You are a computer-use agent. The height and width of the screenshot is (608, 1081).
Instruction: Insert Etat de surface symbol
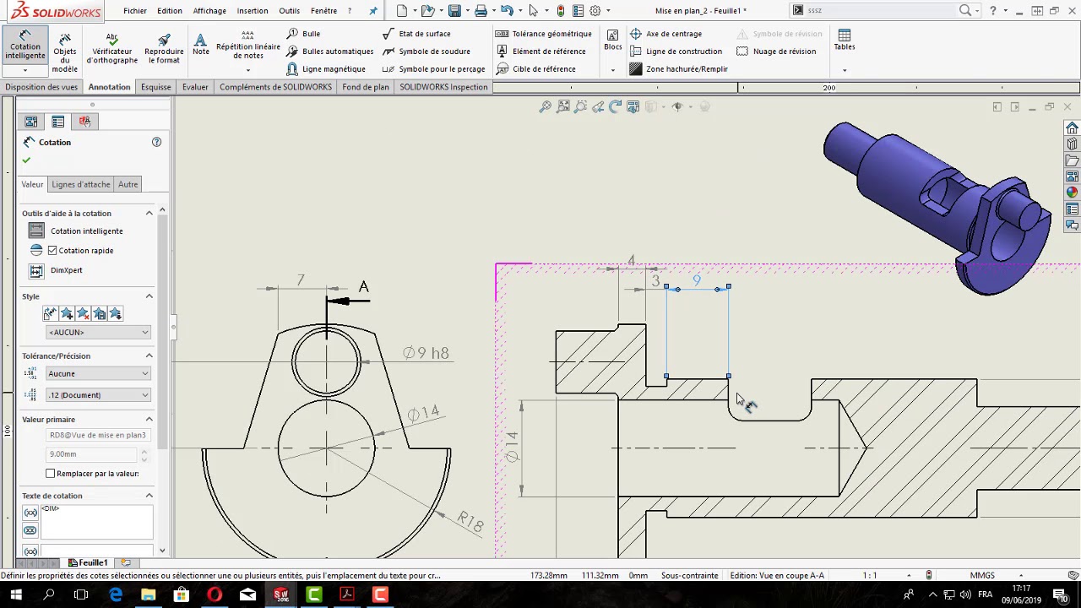(x=416, y=34)
